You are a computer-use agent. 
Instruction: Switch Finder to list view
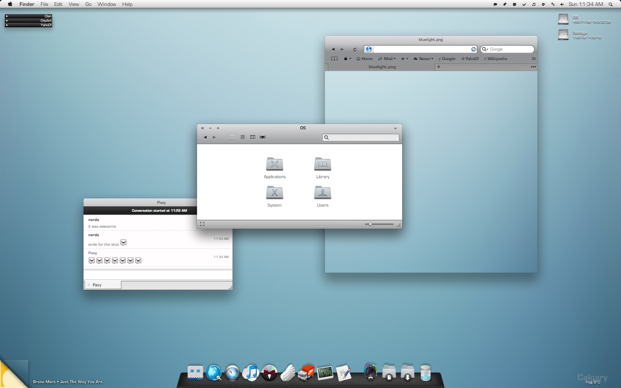pos(242,137)
